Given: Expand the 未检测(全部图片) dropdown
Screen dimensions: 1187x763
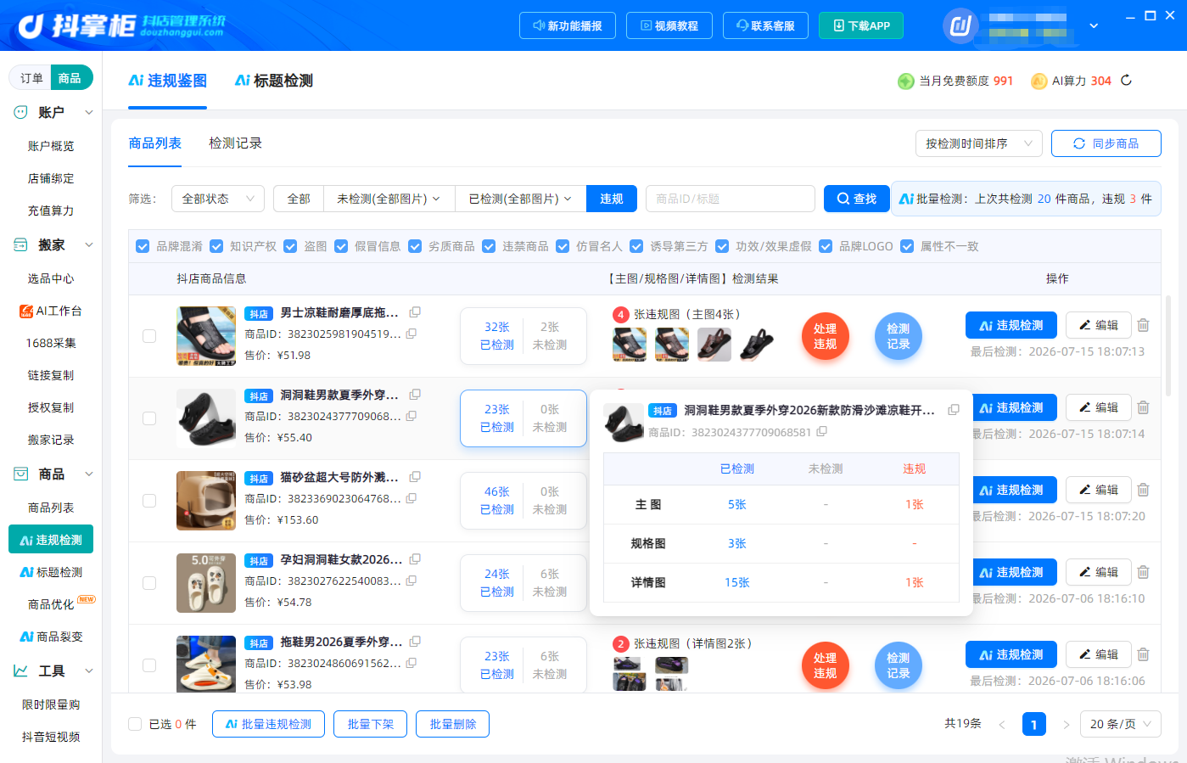Looking at the screenshot, I should pyautogui.click(x=389, y=199).
